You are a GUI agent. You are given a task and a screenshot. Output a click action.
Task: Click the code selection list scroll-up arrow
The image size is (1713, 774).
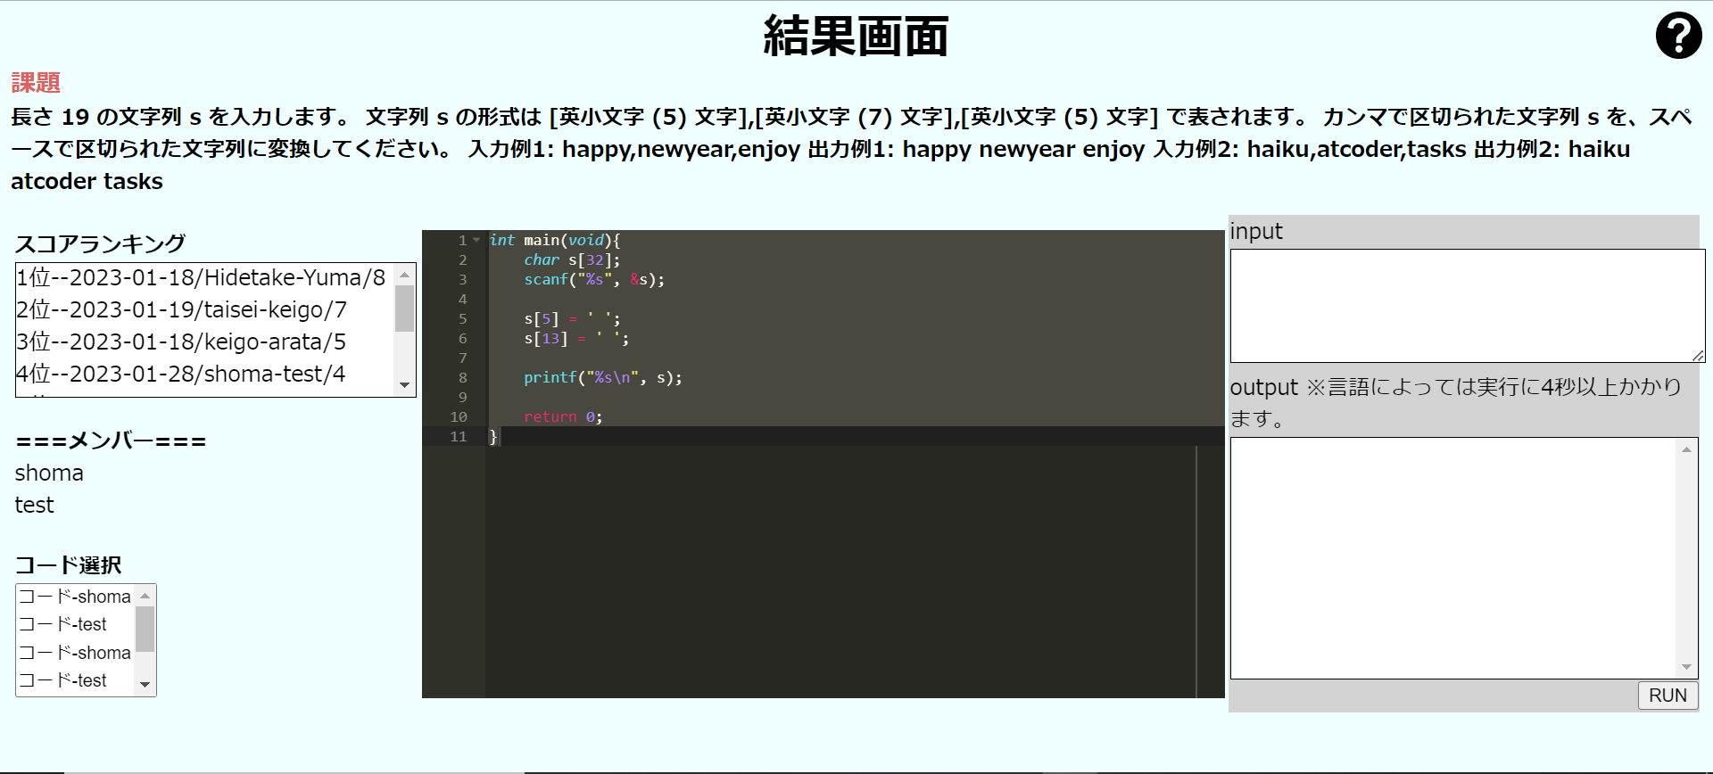click(x=145, y=595)
